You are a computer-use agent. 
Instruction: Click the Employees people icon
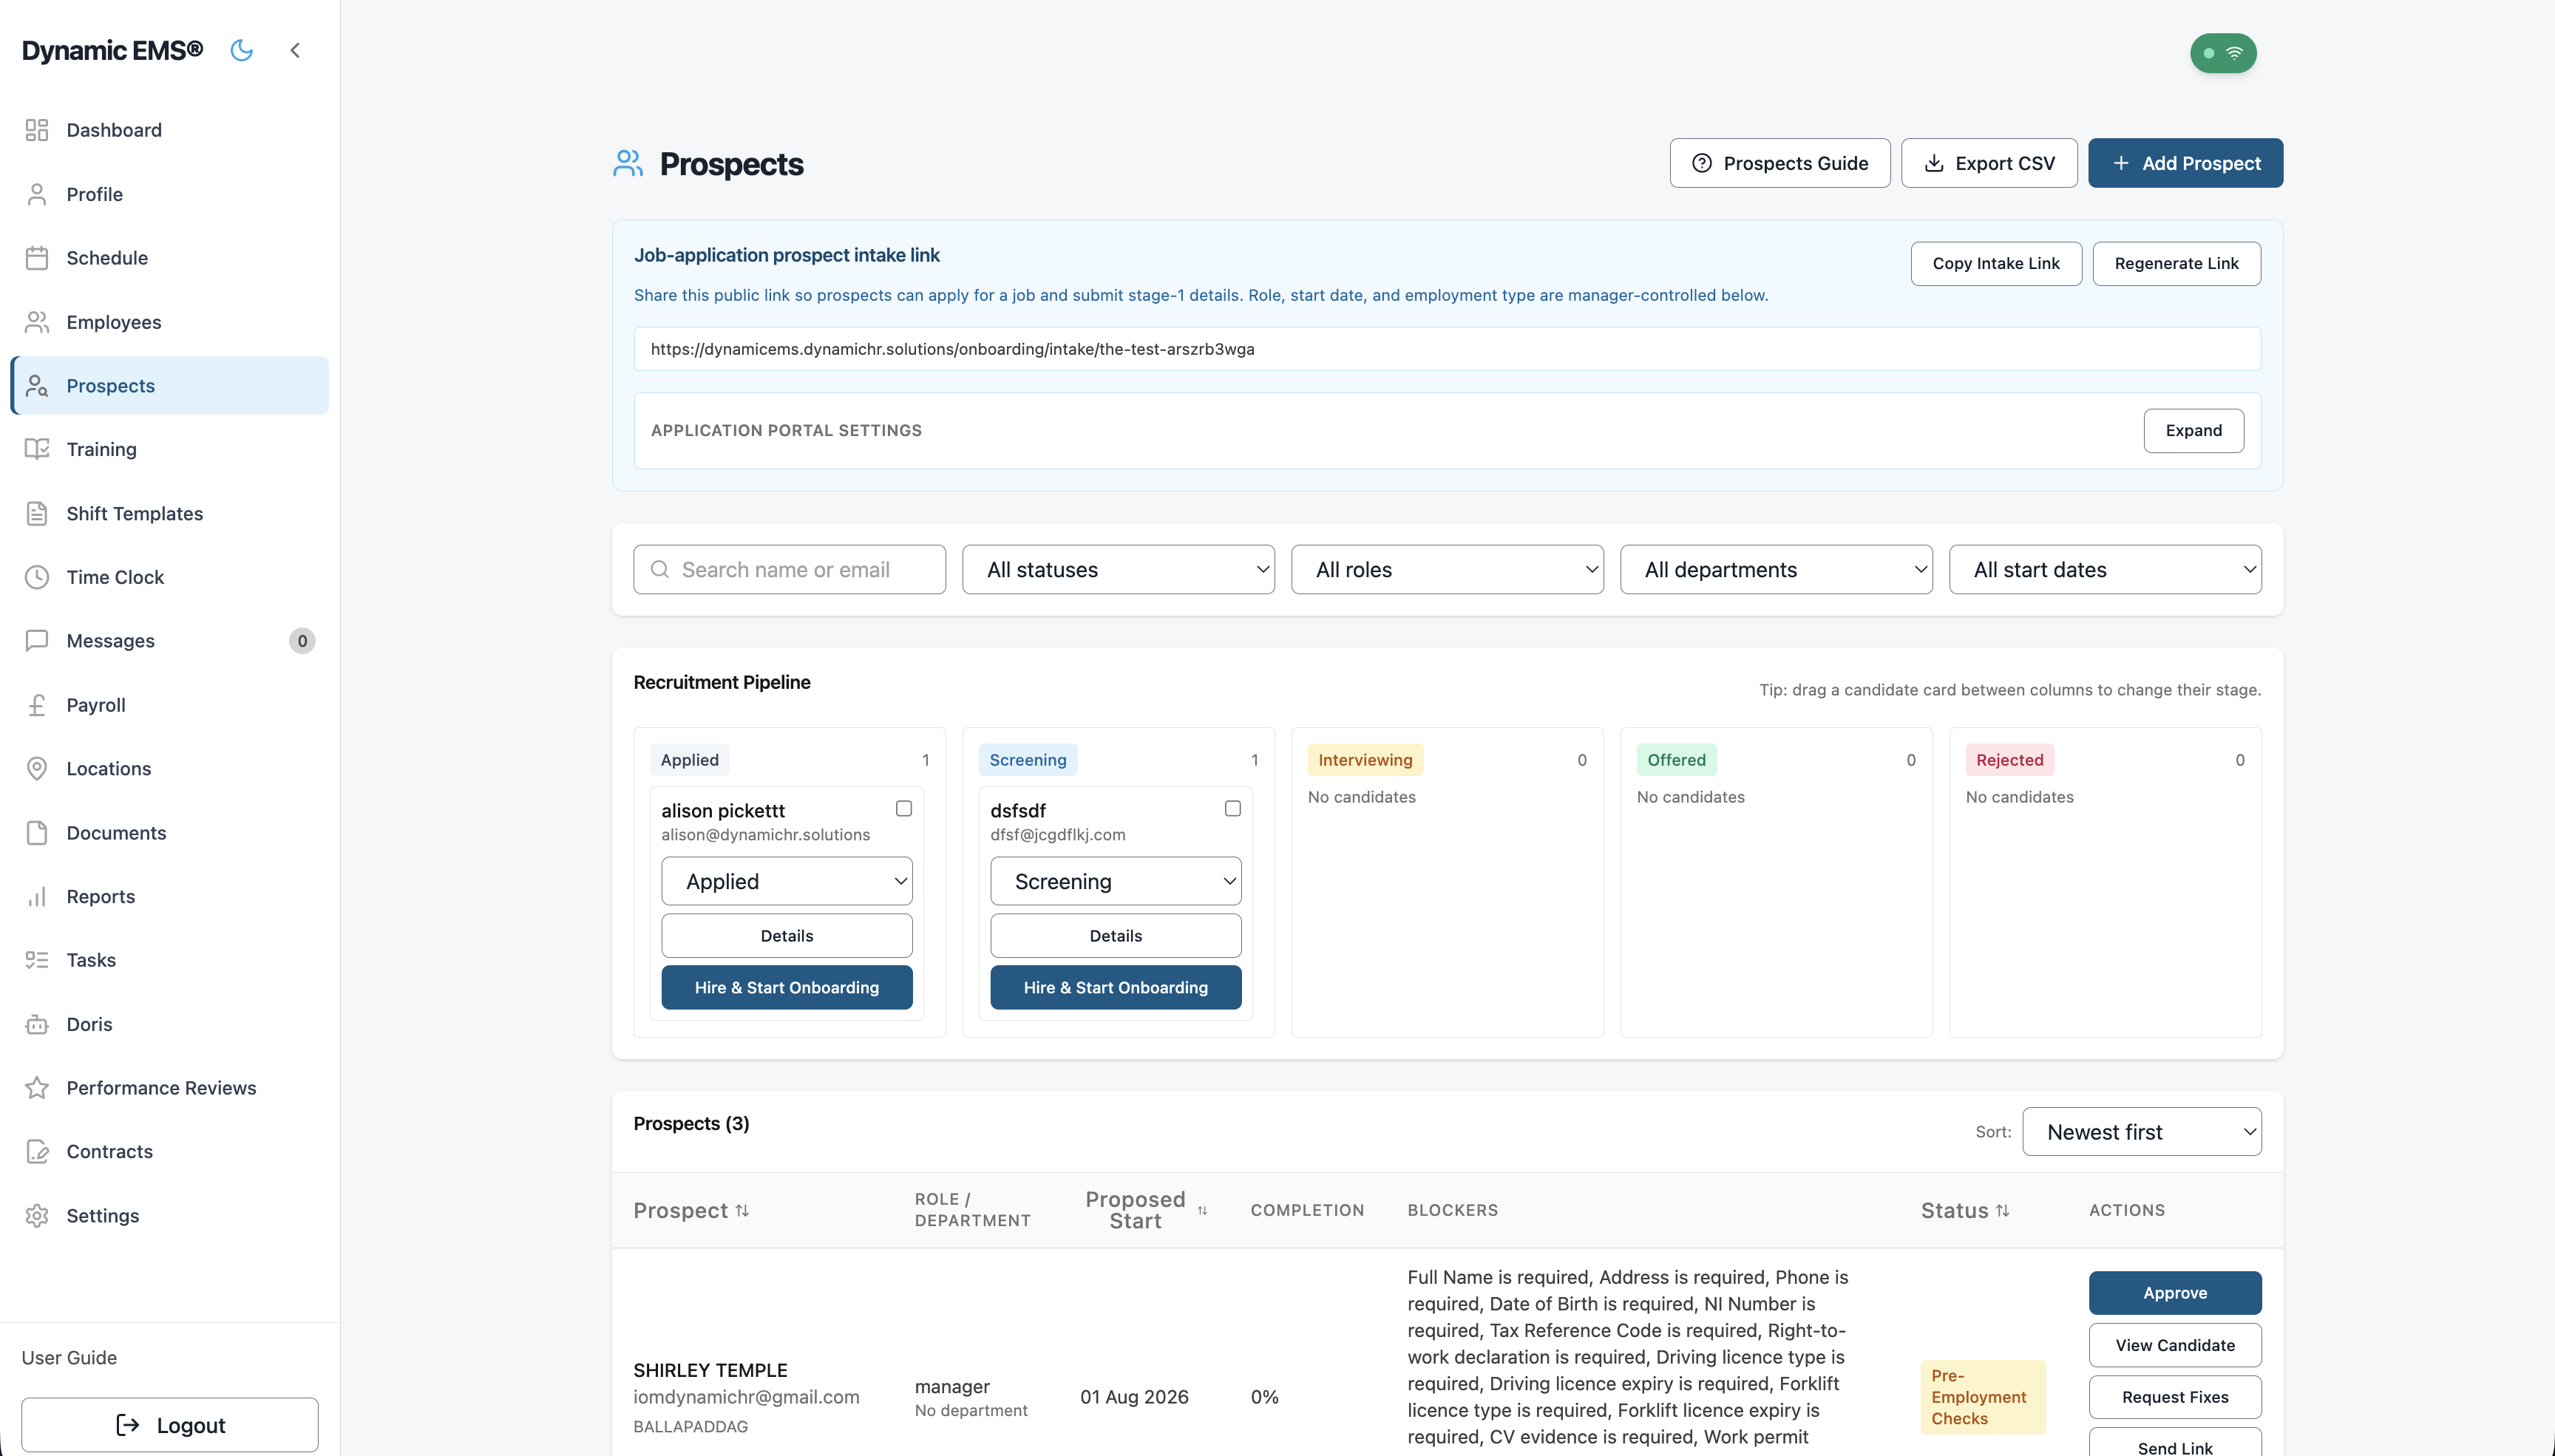[37, 322]
